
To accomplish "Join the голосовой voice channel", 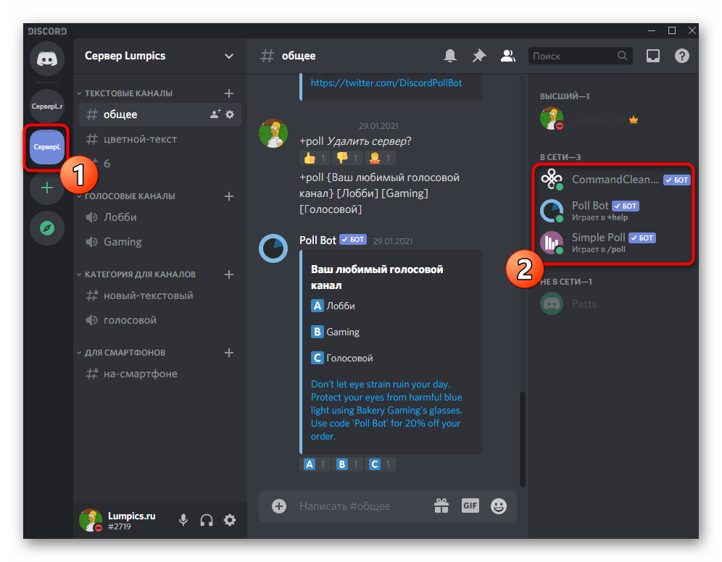I will click(x=159, y=320).
